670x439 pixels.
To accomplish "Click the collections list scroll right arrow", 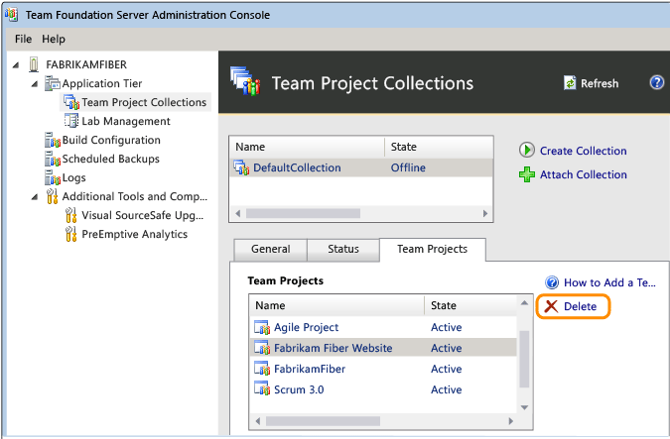I will 485,213.
